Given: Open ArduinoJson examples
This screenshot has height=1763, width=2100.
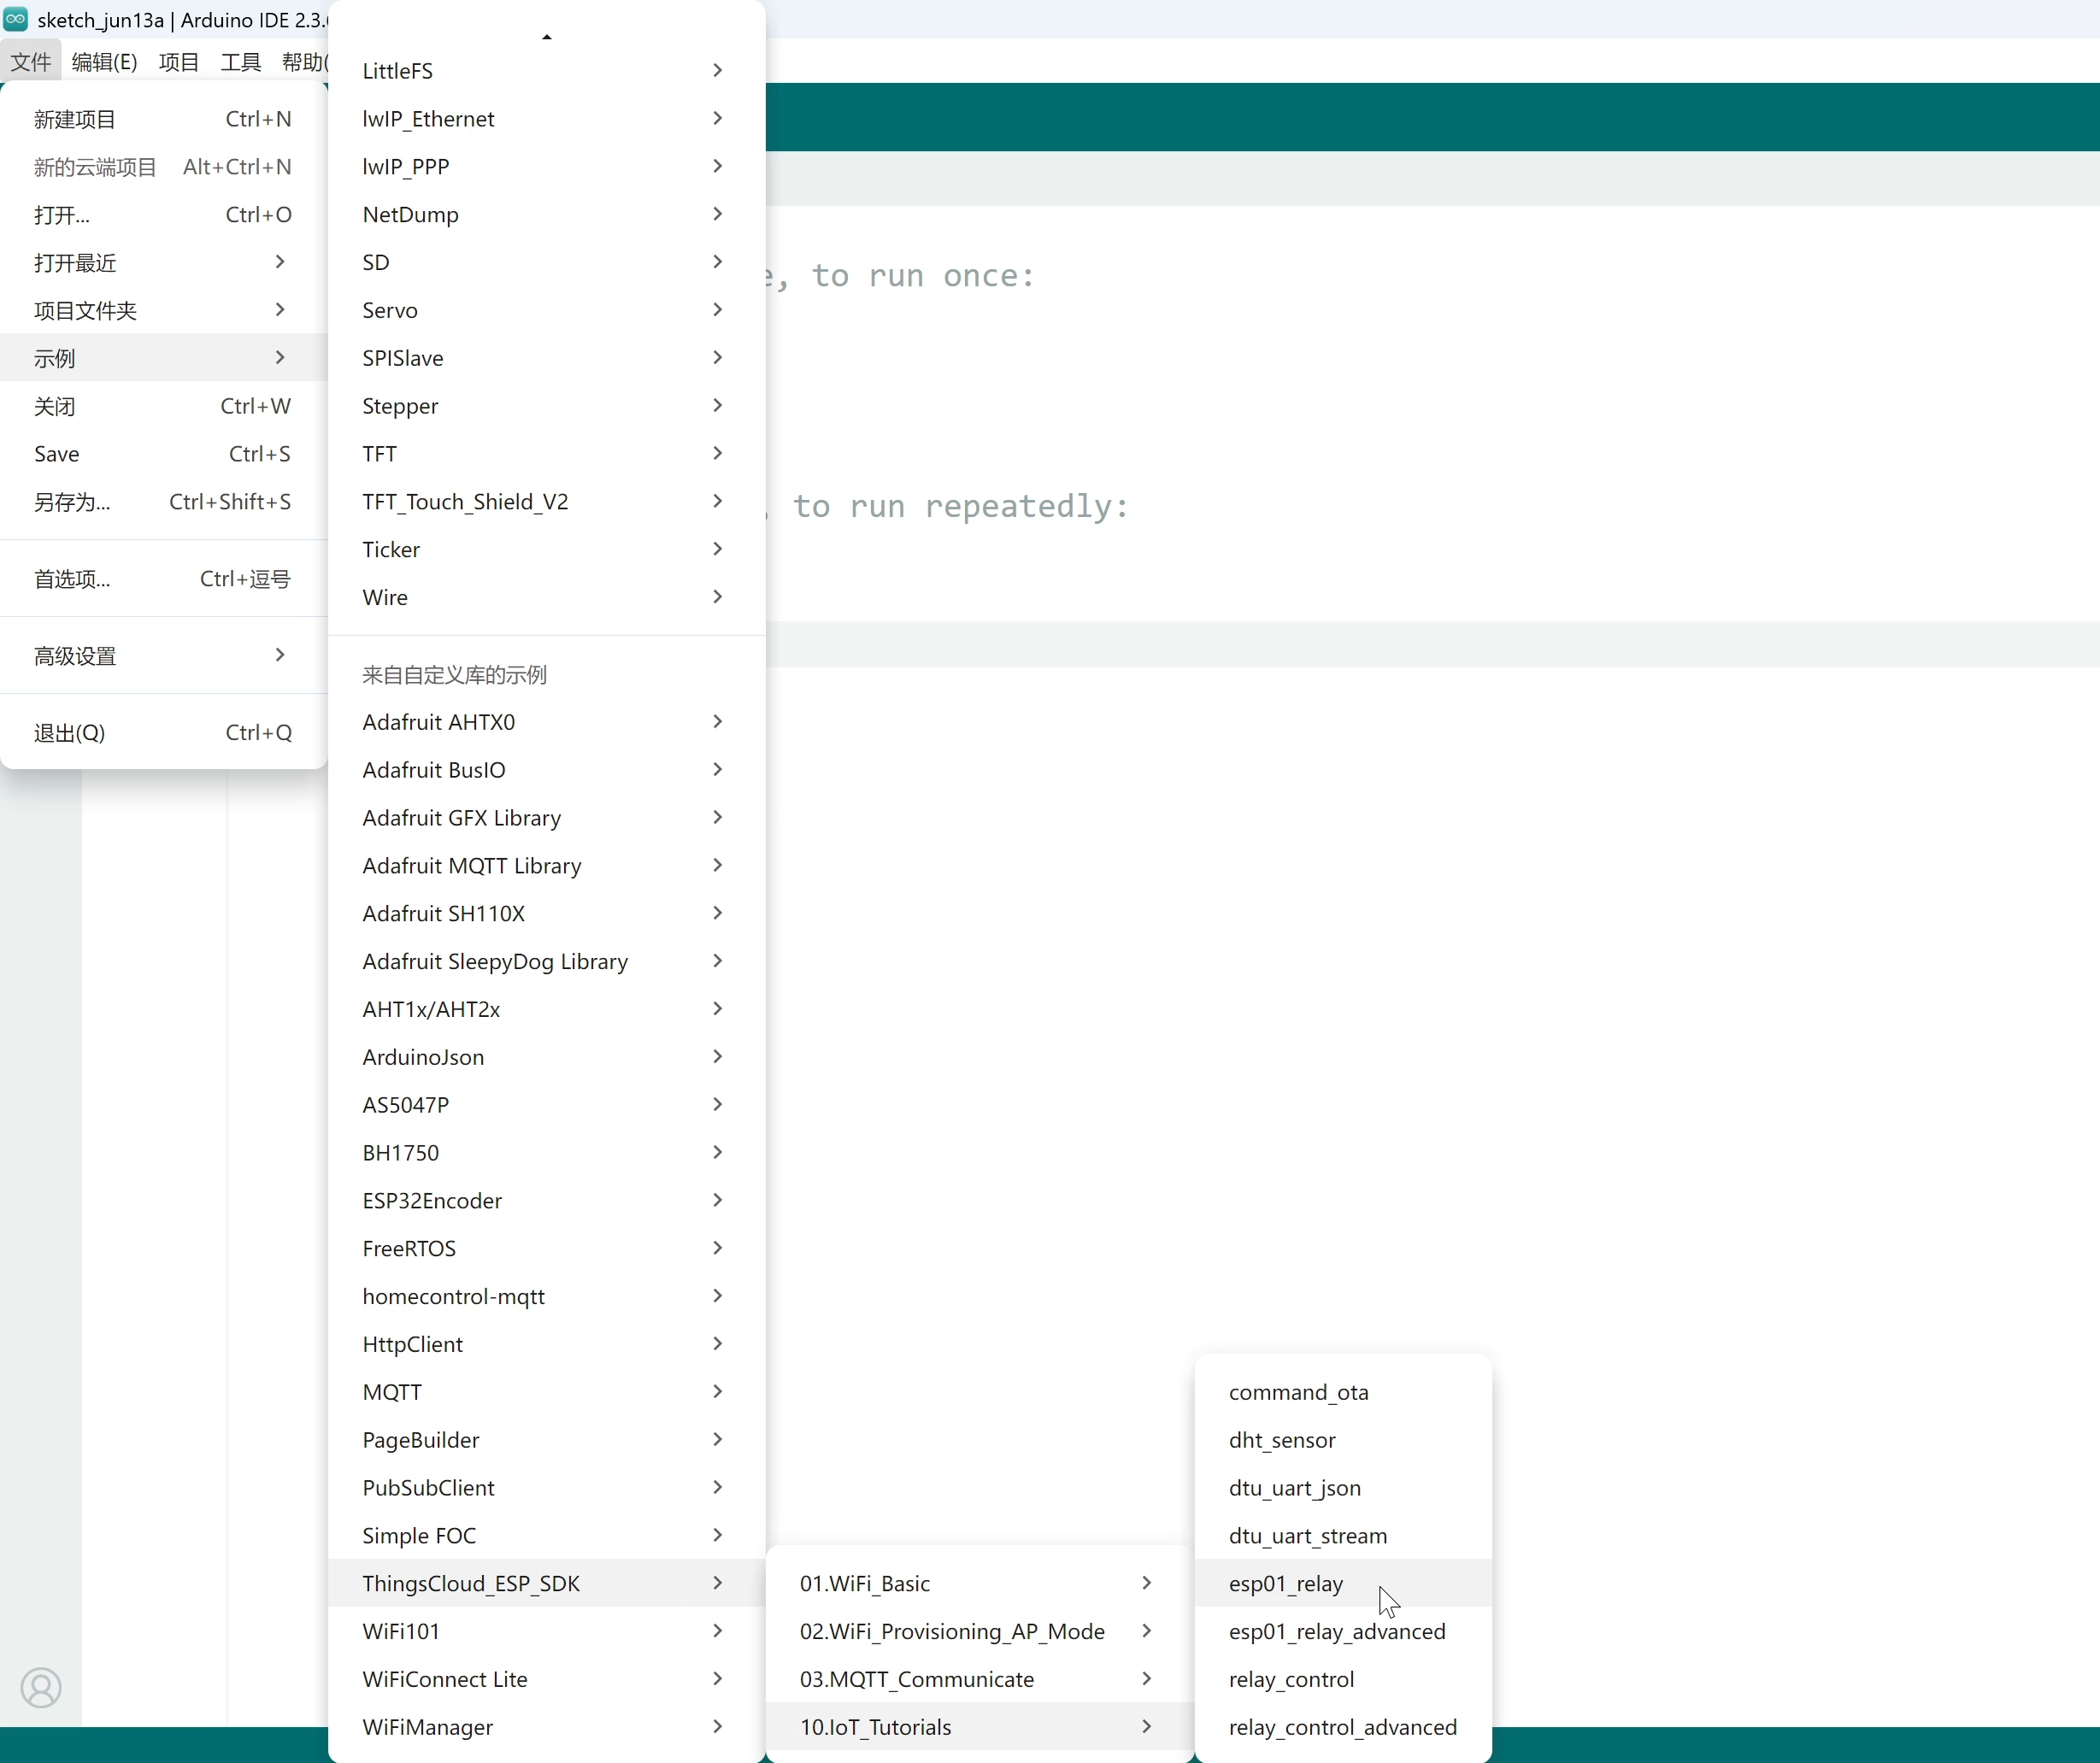Looking at the screenshot, I should pos(547,1057).
